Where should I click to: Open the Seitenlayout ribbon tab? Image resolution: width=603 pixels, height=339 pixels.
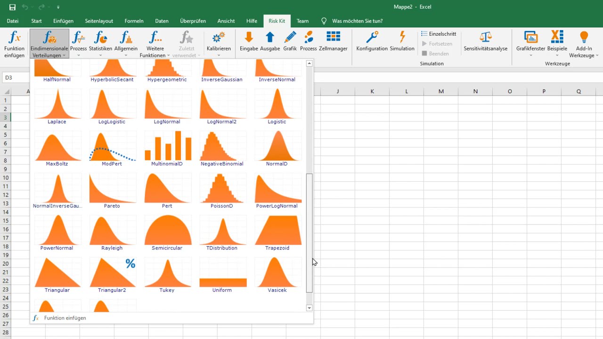click(99, 21)
